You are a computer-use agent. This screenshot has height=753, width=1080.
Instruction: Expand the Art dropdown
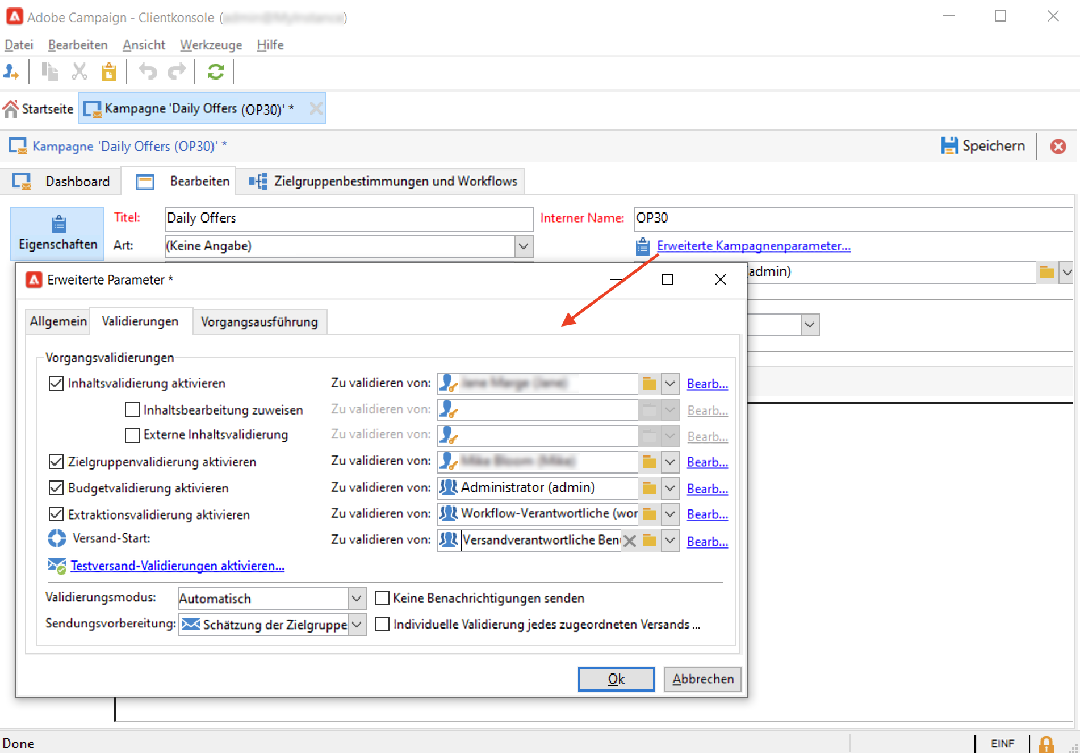click(524, 246)
